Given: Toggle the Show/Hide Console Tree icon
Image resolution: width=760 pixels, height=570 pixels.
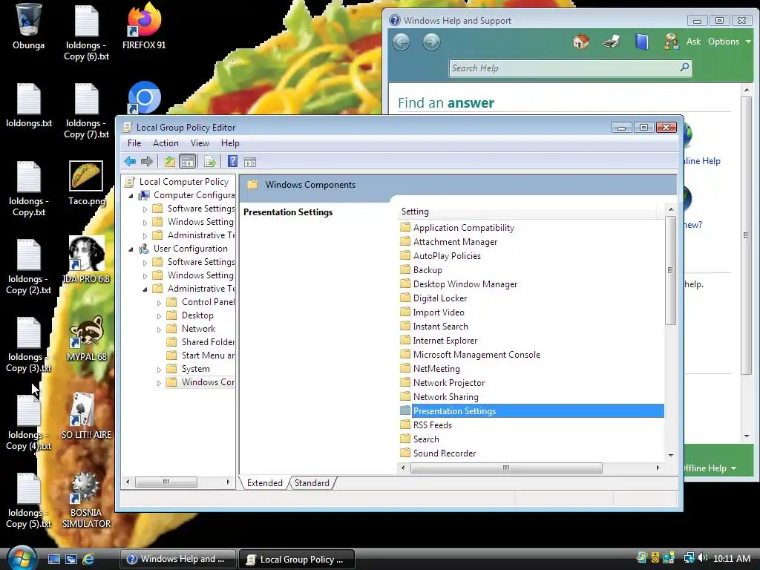Looking at the screenshot, I should point(187,161).
